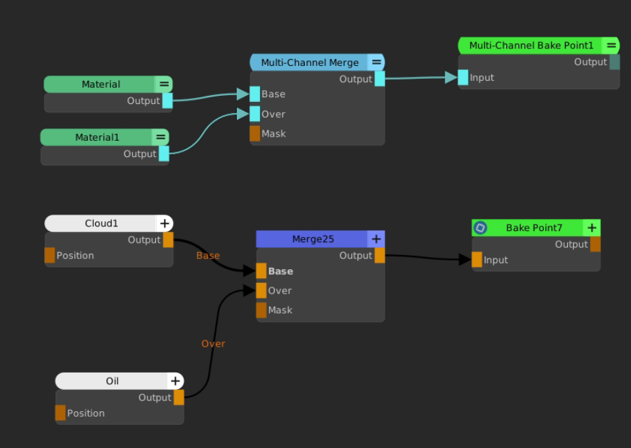Click the Output port swatch on Multi-Channel Bake Point1
The image size is (631, 448).
(615, 62)
